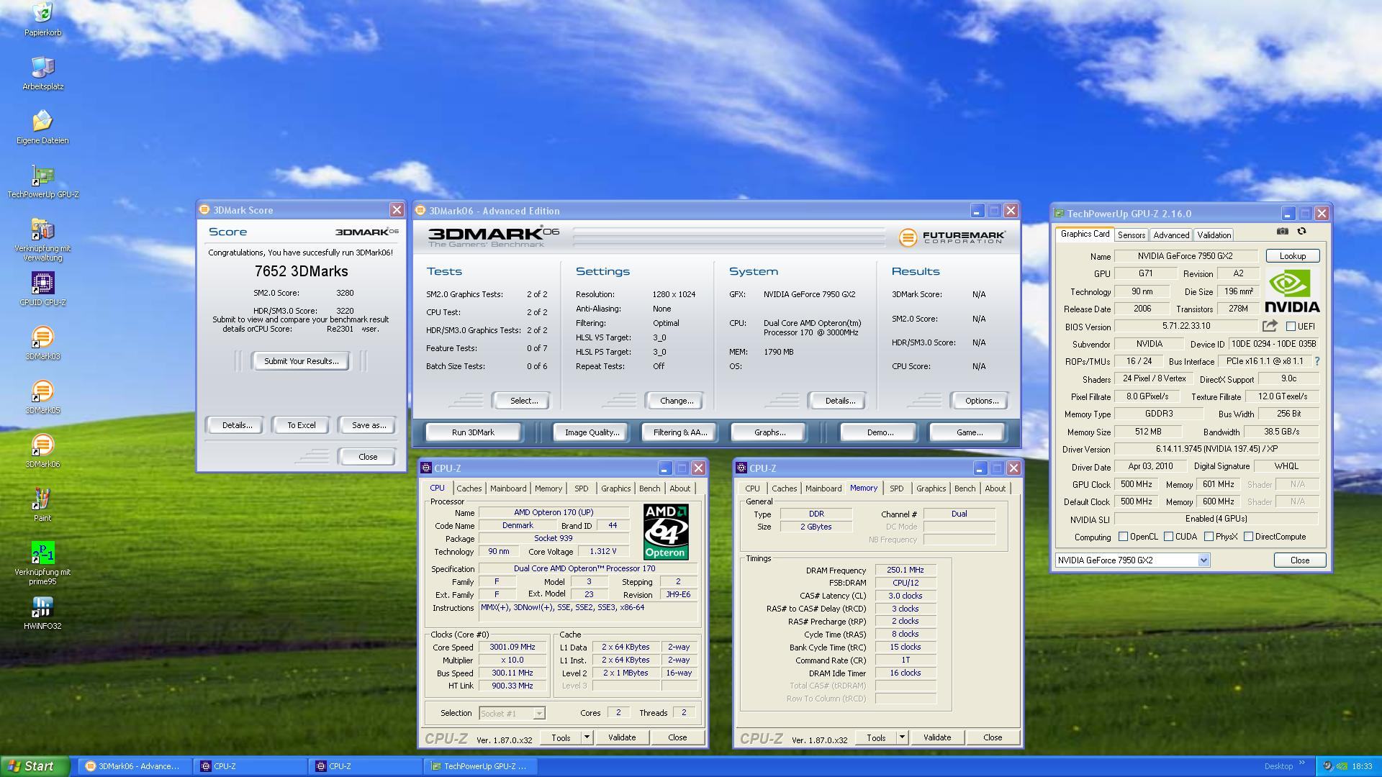The width and height of the screenshot is (1382, 777).
Task: Click AMD 64 Opteron logo in CPU-Z
Action: tap(666, 532)
